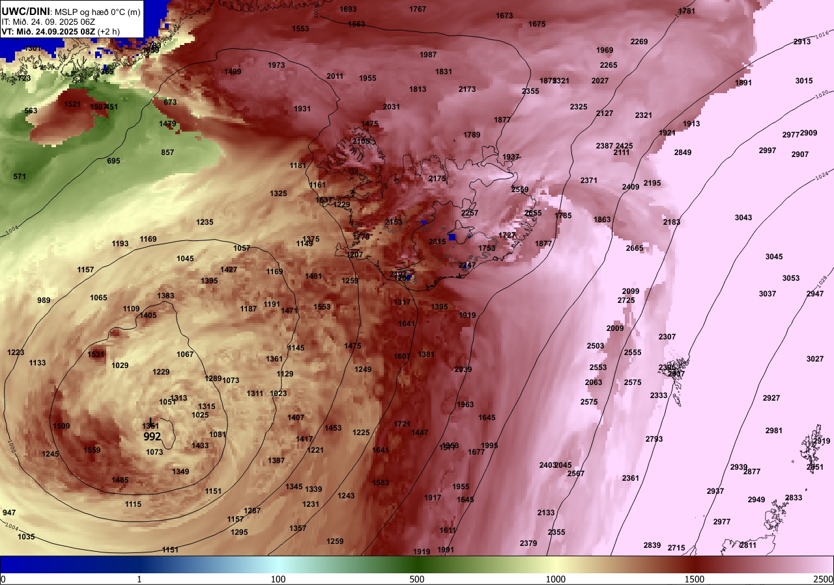
Task: Select the '1485' height reading
Action: [120, 480]
